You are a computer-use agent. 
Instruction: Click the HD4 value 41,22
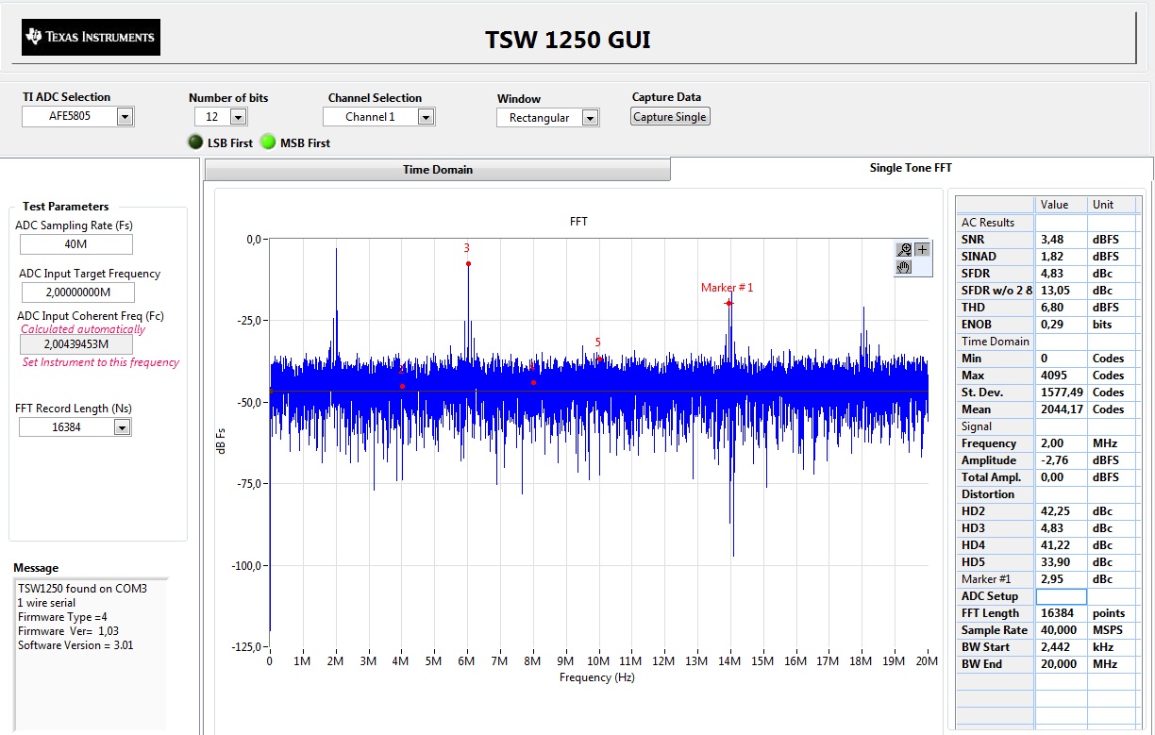[x=1054, y=545]
